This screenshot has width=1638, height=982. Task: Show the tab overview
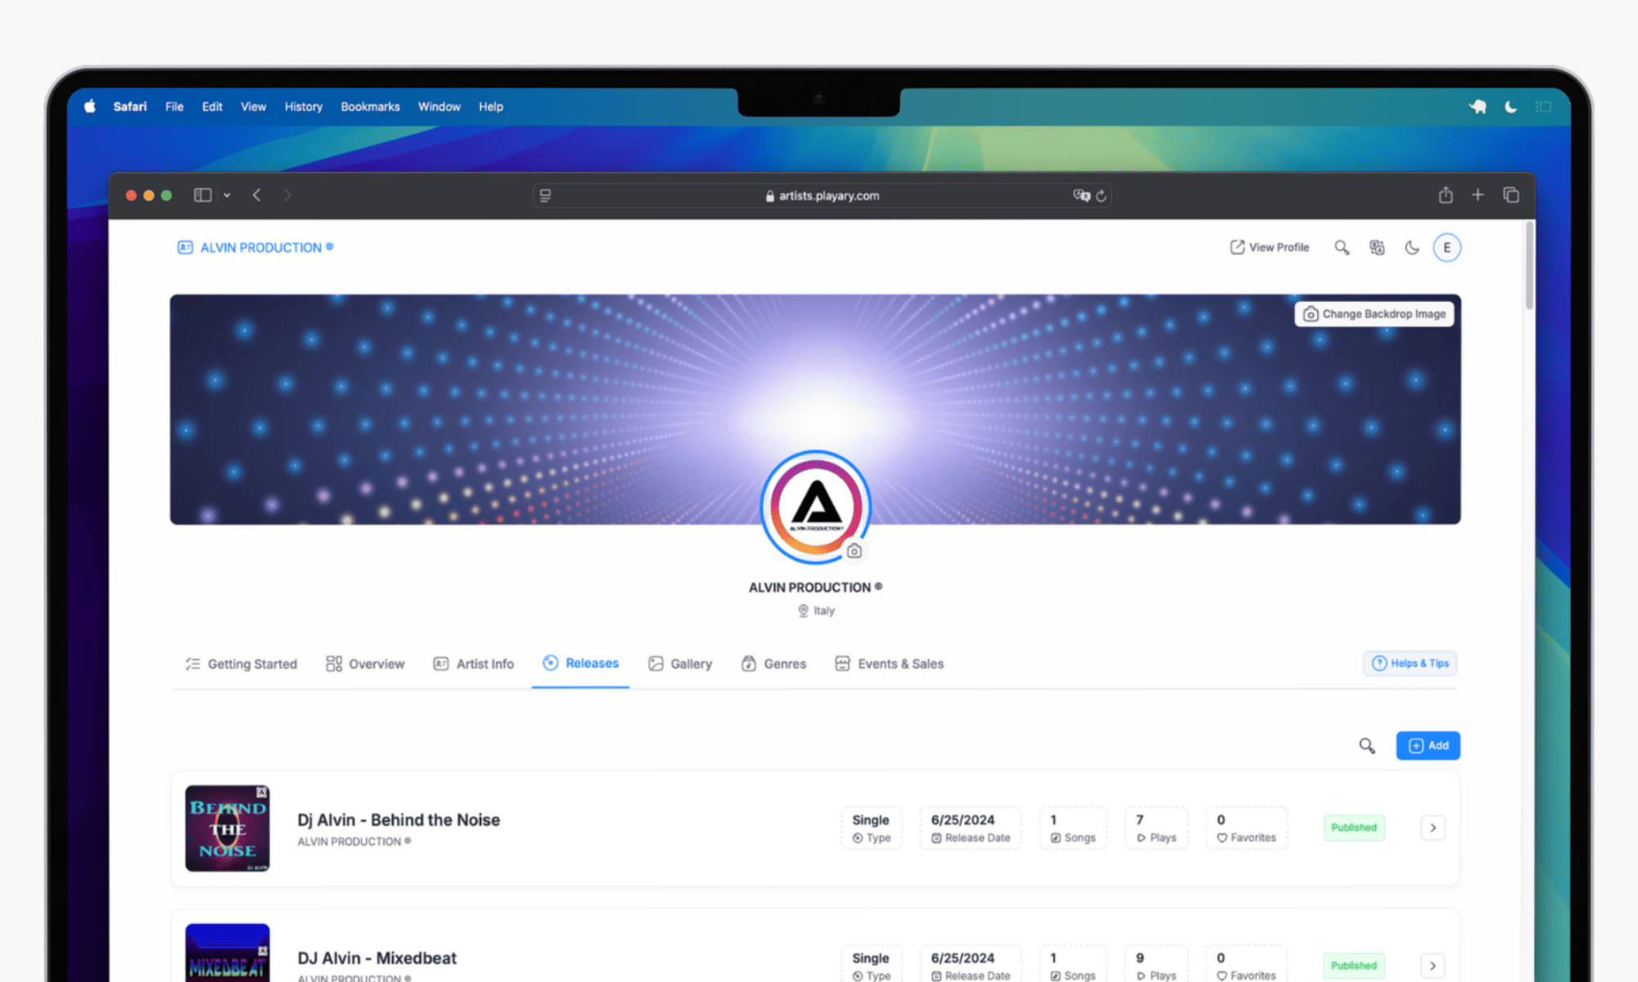1511,195
